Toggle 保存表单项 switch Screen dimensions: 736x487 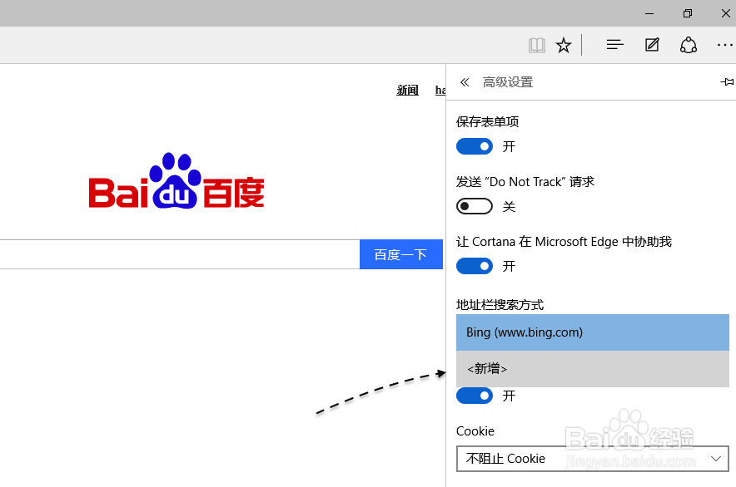475,147
